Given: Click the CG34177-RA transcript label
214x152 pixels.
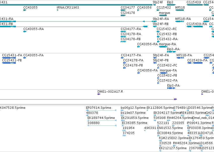Looking at the screenshot, I should tap(131, 29).
